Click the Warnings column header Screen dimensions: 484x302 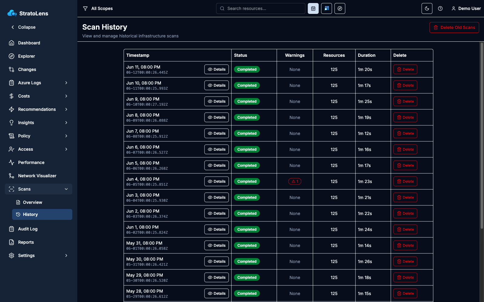tap(295, 55)
